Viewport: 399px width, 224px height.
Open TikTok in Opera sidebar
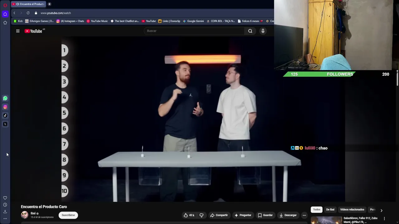[5, 115]
